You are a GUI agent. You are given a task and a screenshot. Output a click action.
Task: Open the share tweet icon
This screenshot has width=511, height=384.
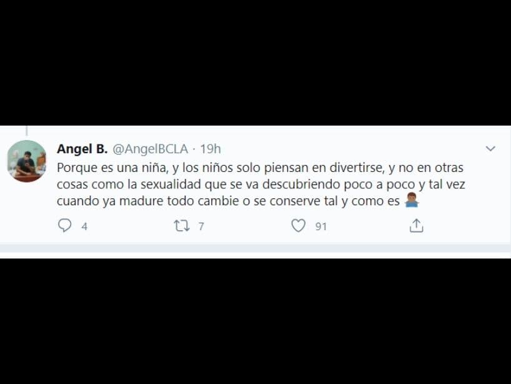[416, 225]
